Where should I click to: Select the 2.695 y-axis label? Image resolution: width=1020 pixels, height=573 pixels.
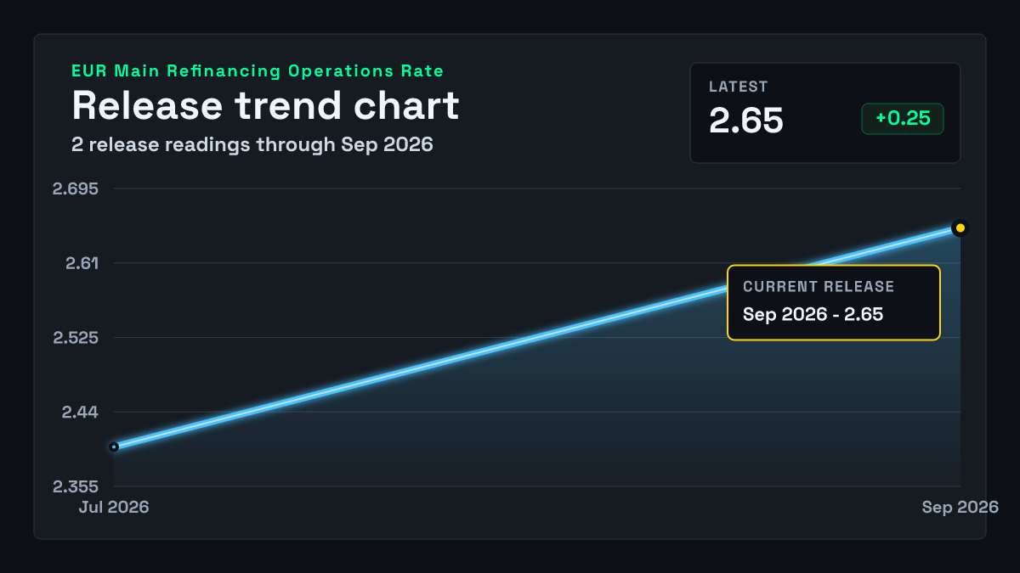[76, 188]
